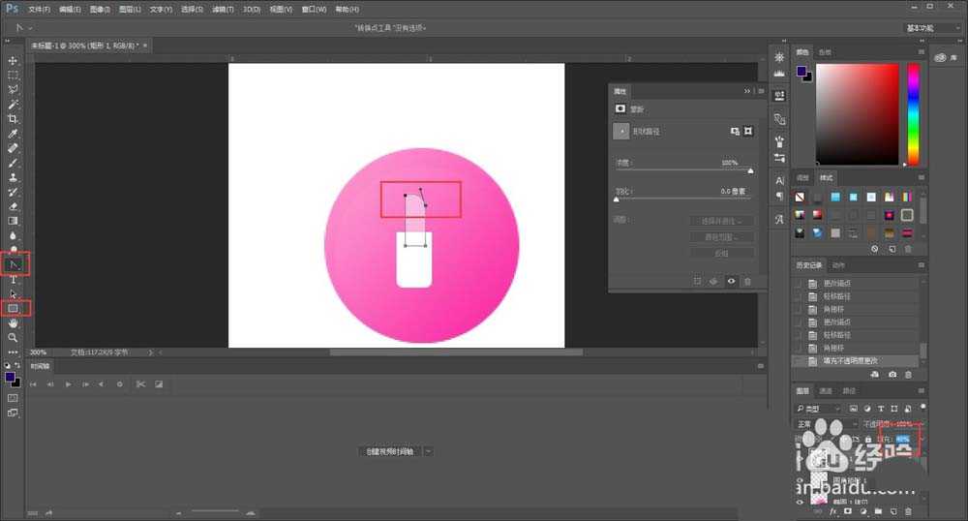The image size is (968, 521).
Task: Hide the bottom layer using eye icon
Action: tap(800, 503)
